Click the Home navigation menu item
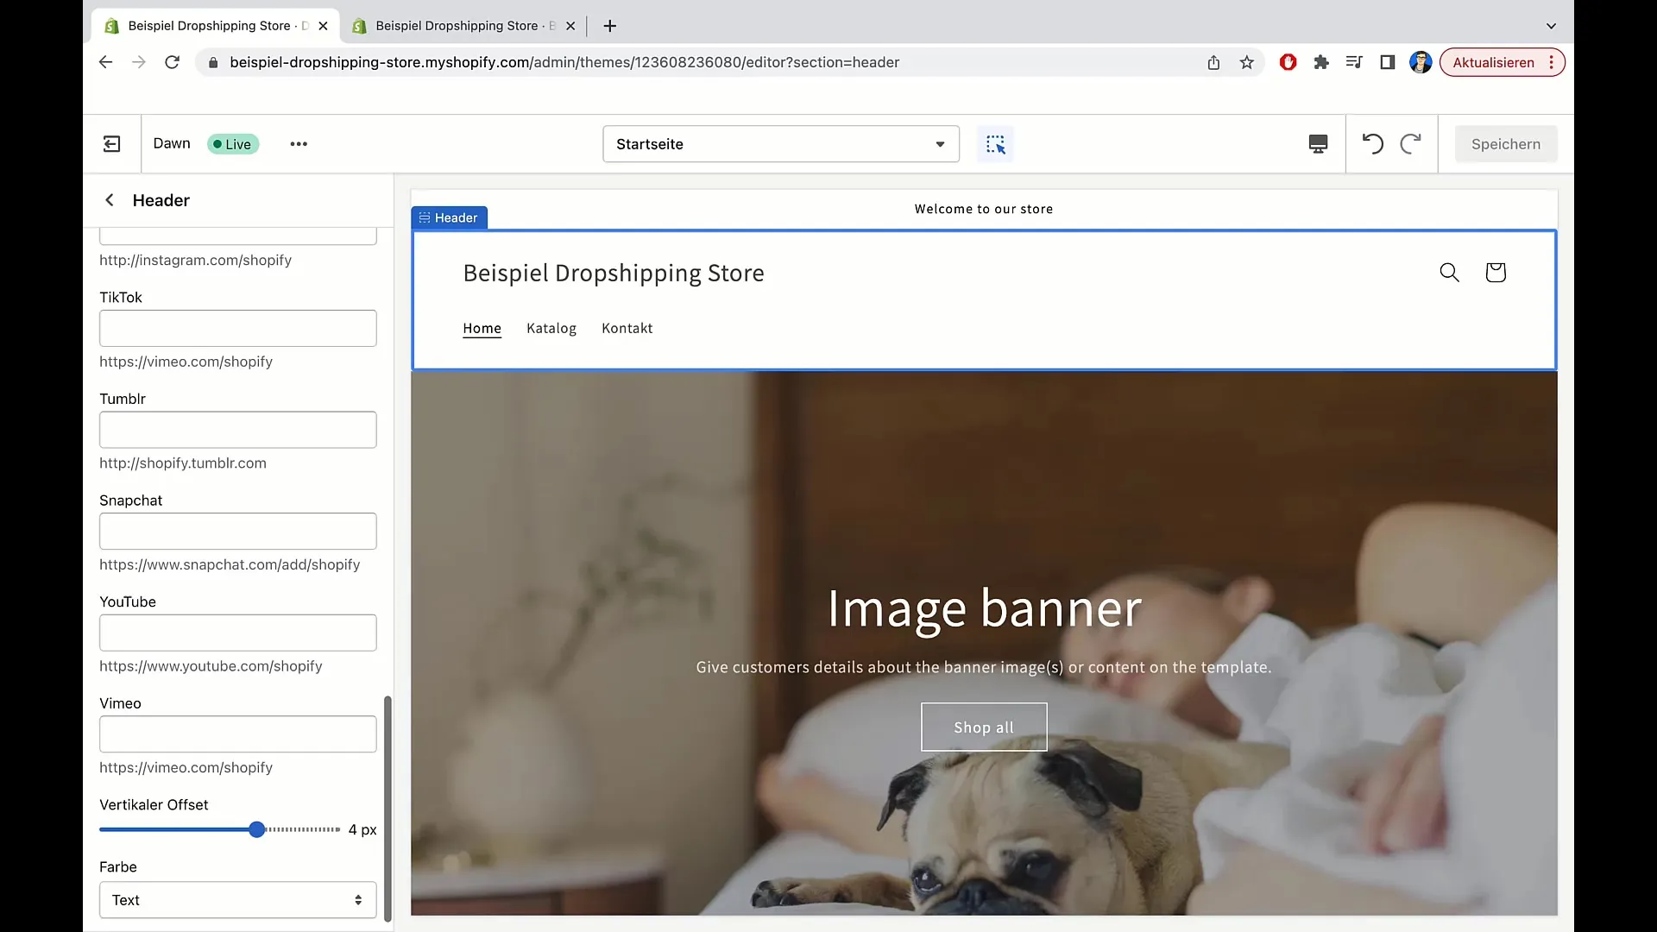The height and width of the screenshot is (932, 1657). coord(482,328)
